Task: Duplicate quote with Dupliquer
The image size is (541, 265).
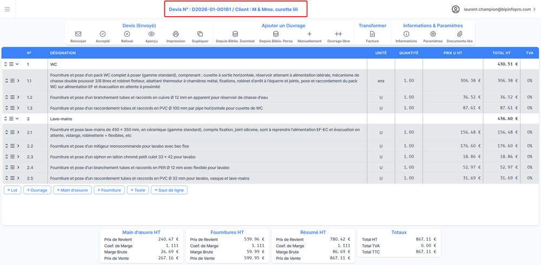Action: click(x=200, y=34)
